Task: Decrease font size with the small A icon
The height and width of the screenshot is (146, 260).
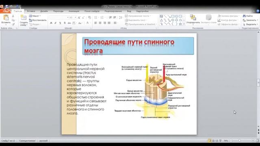Action: 83,17
